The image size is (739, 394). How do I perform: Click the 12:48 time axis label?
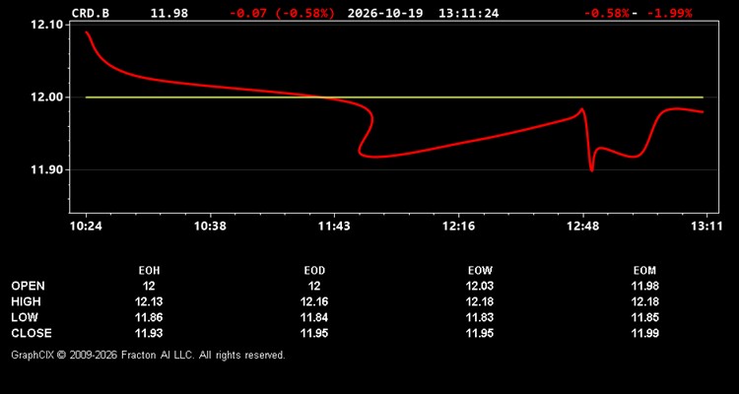point(583,227)
